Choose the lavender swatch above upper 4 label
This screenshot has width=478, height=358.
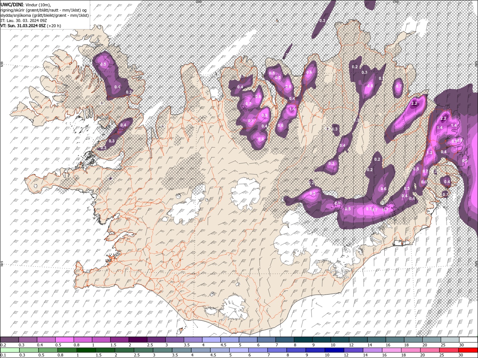pos(211,340)
